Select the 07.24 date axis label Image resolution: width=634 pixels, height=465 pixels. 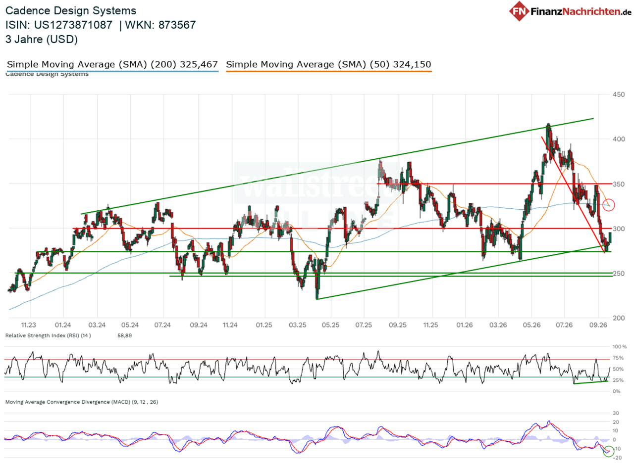163,325
